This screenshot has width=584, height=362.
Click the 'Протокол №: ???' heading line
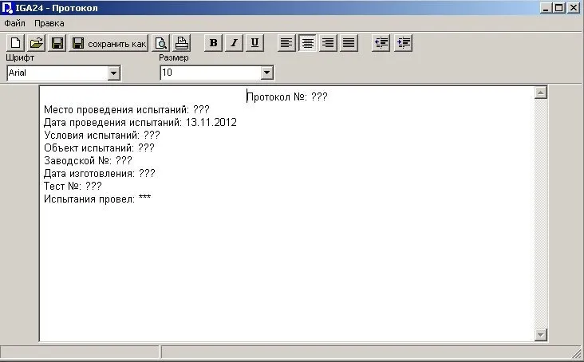[x=287, y=97]
